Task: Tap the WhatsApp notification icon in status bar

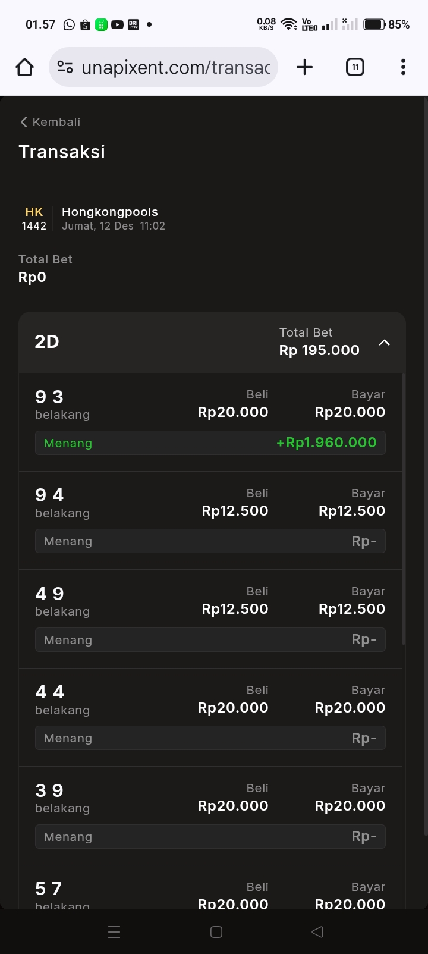Action: (x=70, y=24)
